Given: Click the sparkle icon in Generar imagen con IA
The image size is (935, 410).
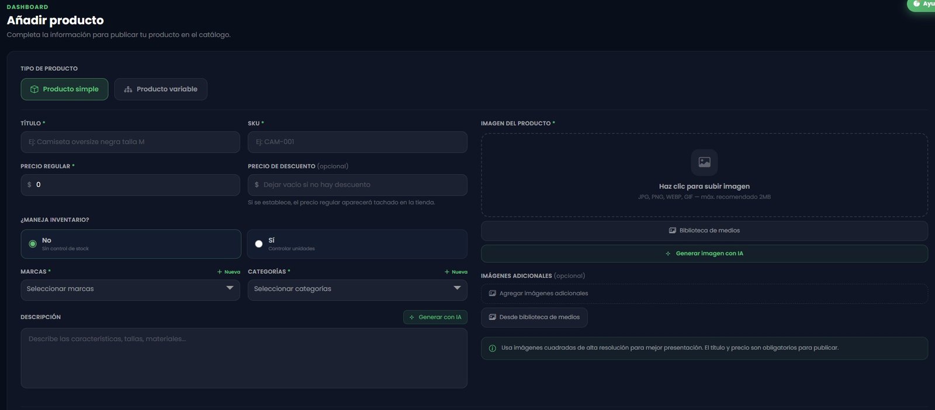Looking at the screenshot, I should point(668,253).
